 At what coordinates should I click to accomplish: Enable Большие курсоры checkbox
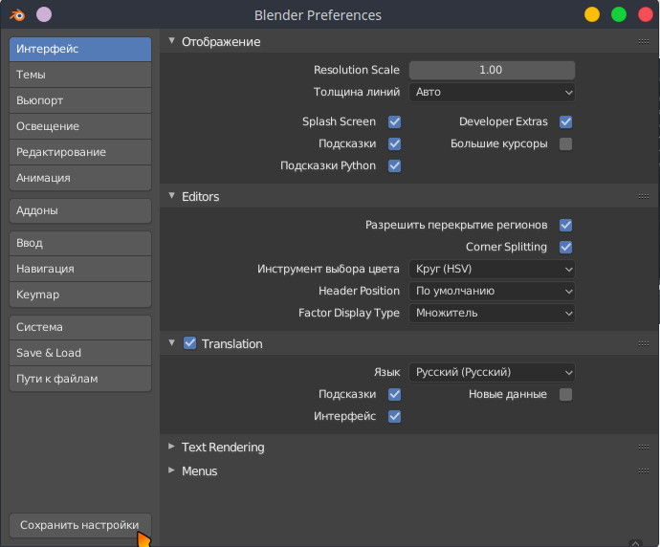pos(565,143)
